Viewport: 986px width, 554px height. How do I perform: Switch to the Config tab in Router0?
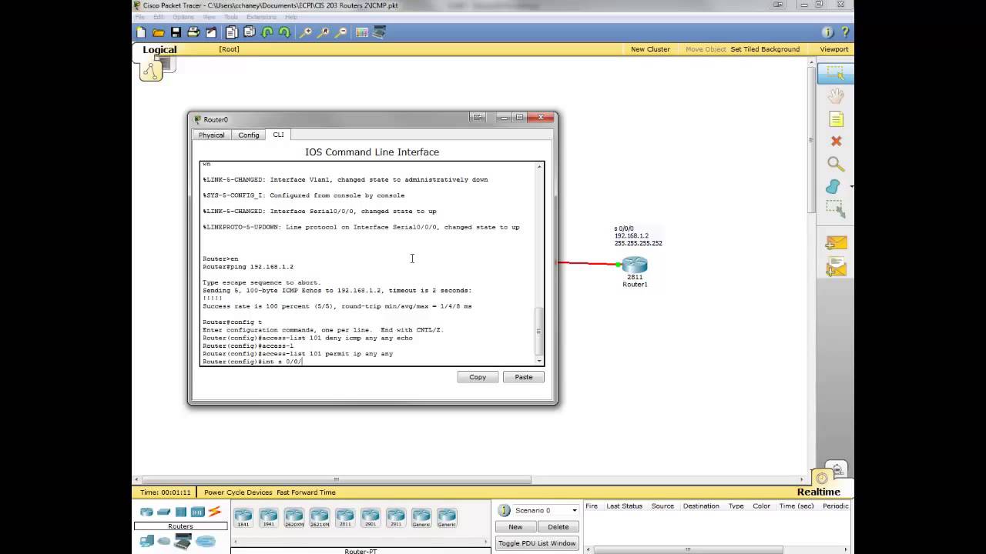click(249, 135)
